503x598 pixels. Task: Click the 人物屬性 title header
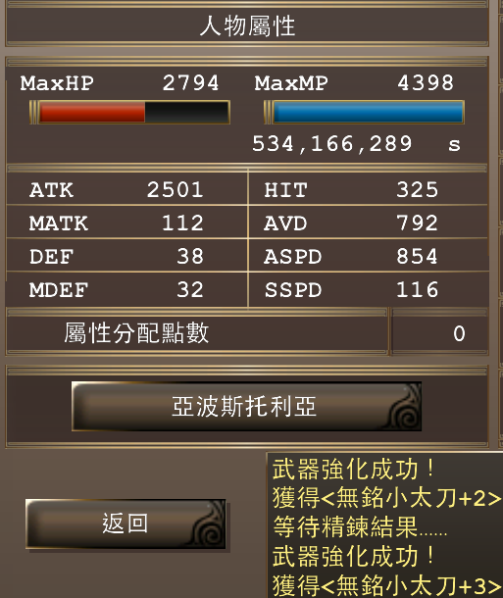pos(247,25)
